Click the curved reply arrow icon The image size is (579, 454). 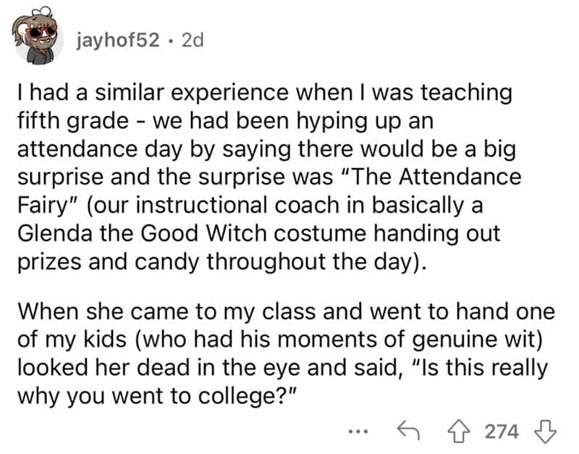(x=406, y=429)
